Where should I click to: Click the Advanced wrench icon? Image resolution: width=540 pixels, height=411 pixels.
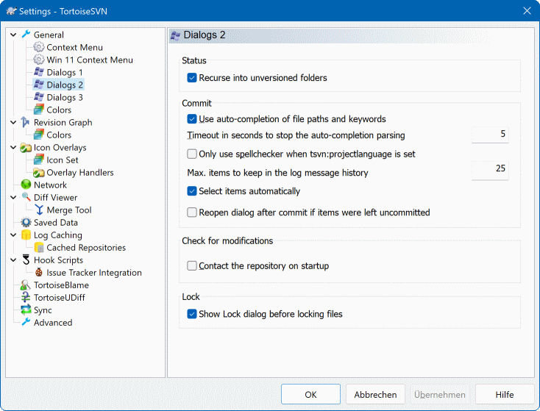point(26,322)
